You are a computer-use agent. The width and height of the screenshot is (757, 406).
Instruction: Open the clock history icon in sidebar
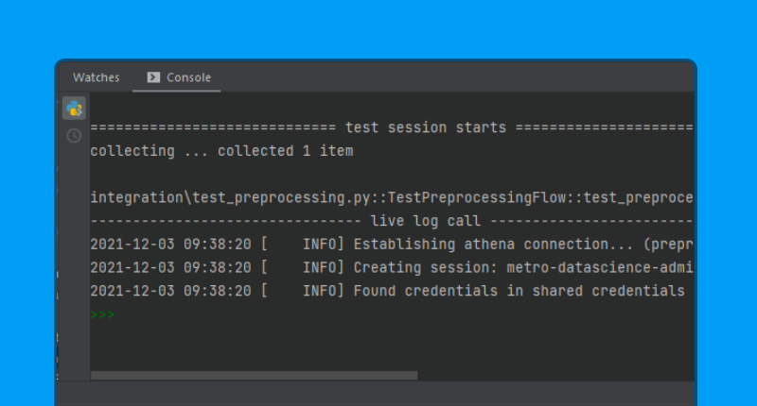(74, 136)
